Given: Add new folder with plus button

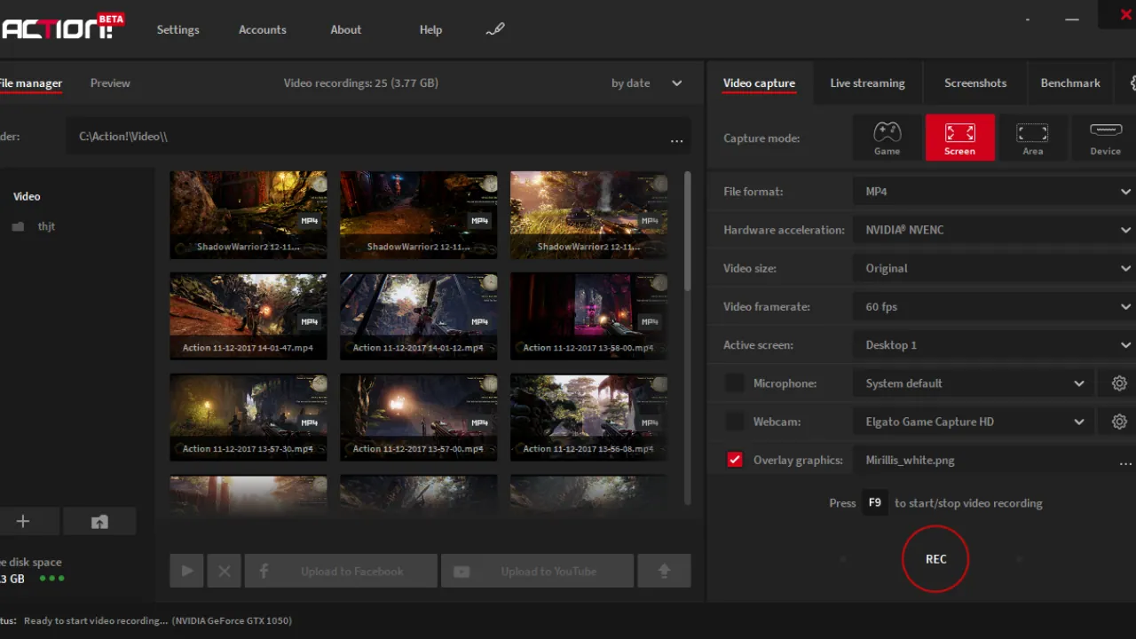Looking at the screenshot, I should 23,522.
